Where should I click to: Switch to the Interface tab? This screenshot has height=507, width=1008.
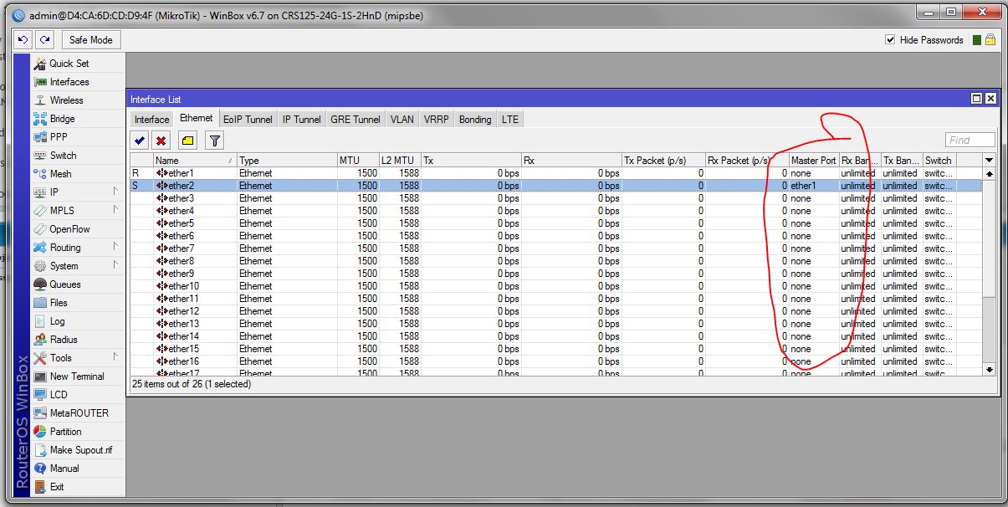[151, 120]
